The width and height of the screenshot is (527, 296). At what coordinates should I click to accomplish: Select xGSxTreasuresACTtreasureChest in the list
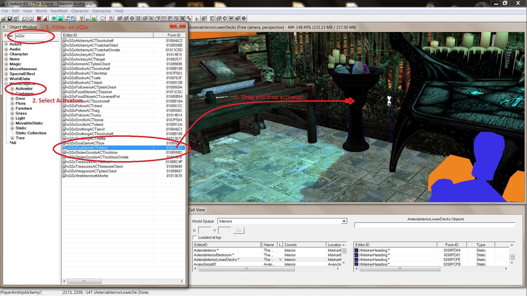coord(95,166)
